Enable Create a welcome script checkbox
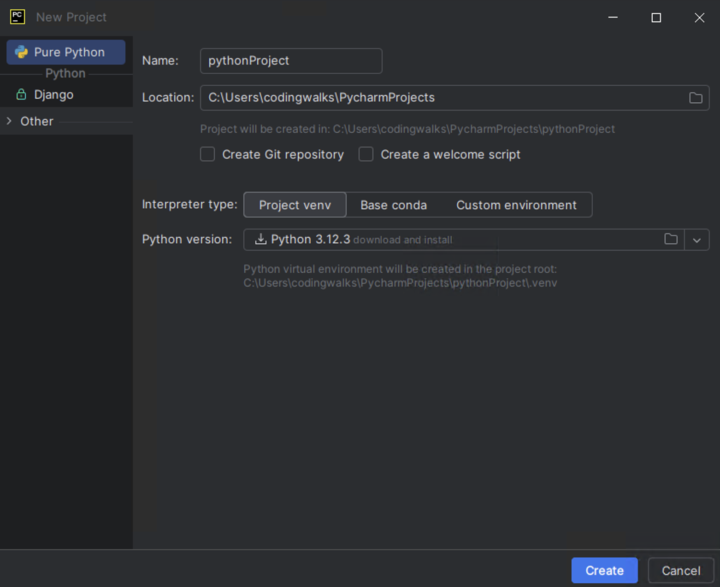This screenshot has width=720, height=587. [366, 154]
